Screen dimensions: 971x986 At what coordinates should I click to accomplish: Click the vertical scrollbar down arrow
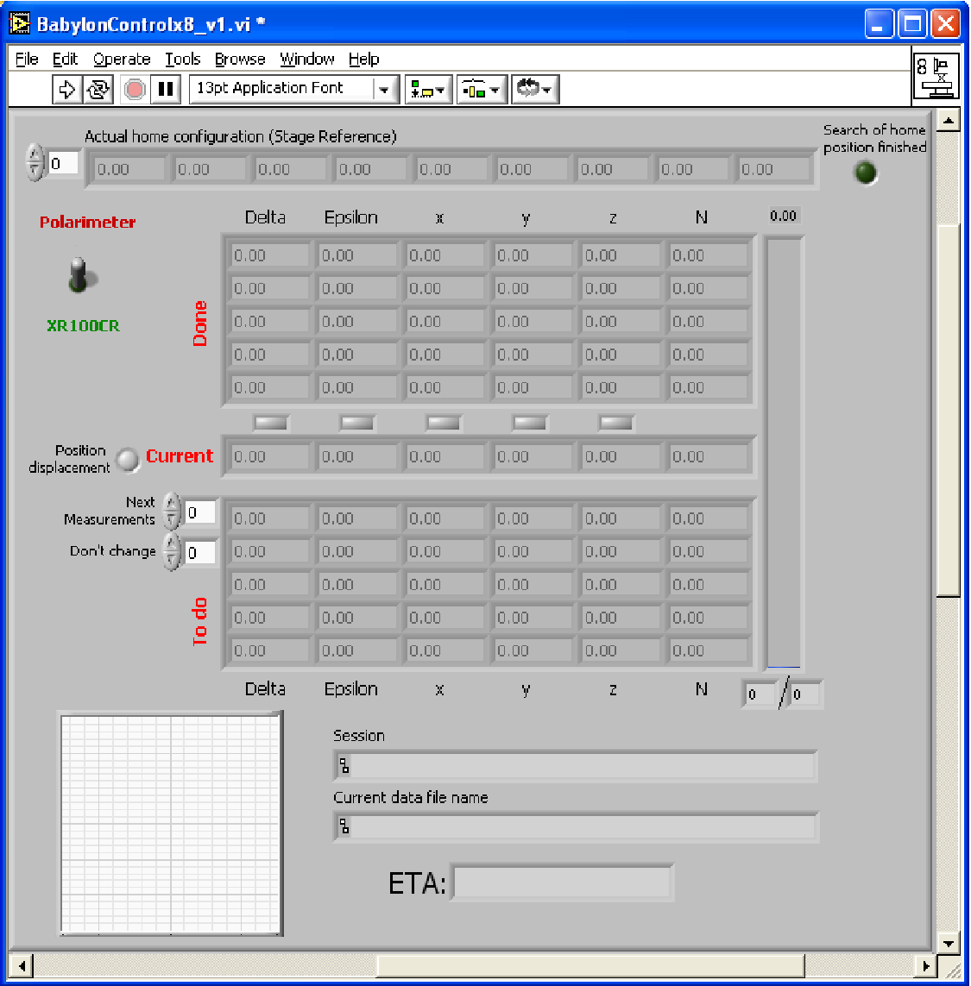pyautogui.click(x=948, y=943)
